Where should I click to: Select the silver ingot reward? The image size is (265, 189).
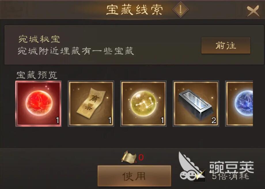click(196, 104)
